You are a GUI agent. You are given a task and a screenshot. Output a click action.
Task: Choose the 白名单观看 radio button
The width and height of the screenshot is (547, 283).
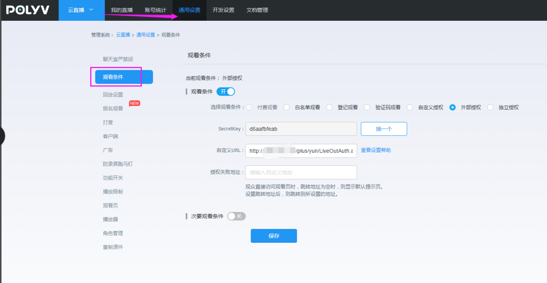(287, 107)
